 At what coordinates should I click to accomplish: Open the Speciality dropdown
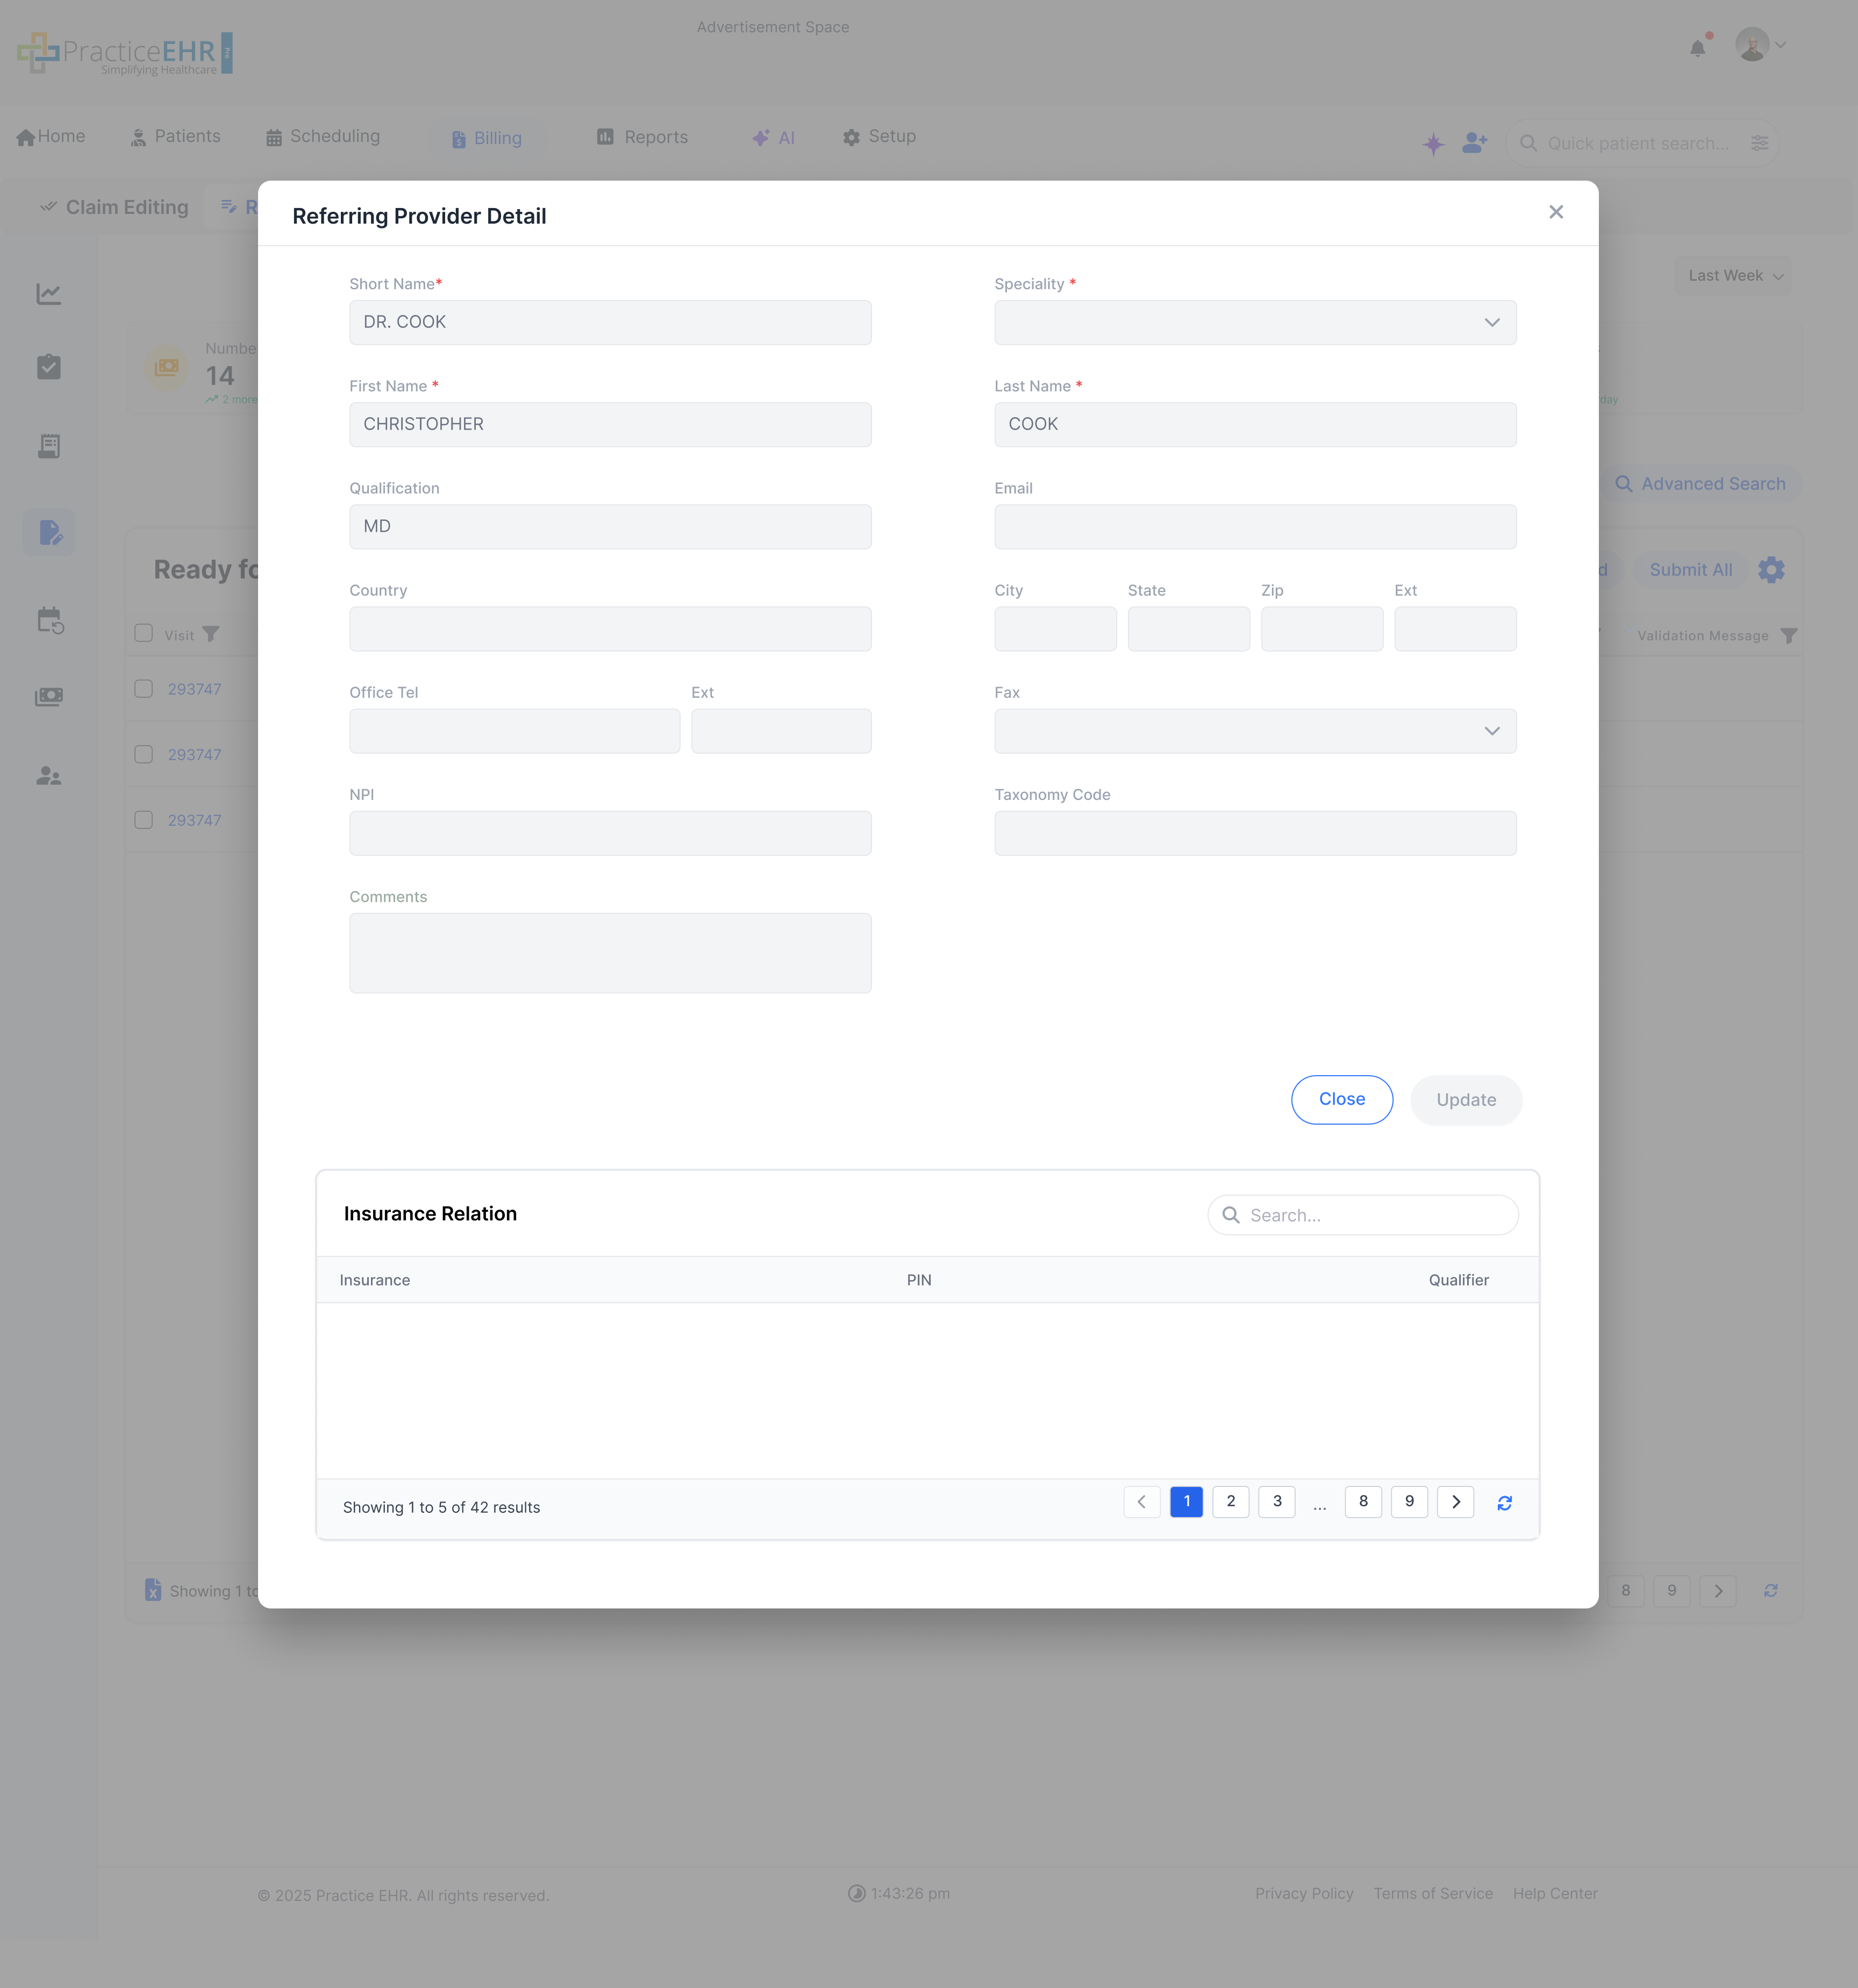(x=1254, y=323)
